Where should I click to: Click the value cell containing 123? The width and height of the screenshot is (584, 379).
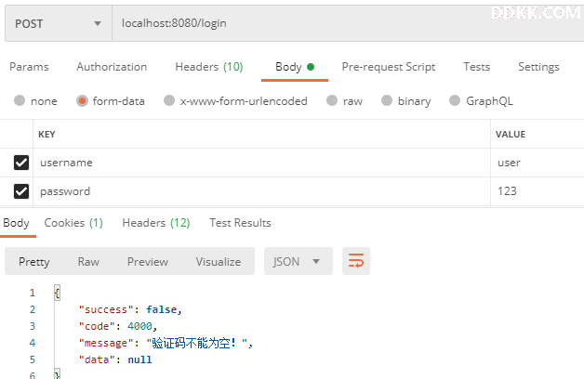pyautogui.click(x=538, y=191)
